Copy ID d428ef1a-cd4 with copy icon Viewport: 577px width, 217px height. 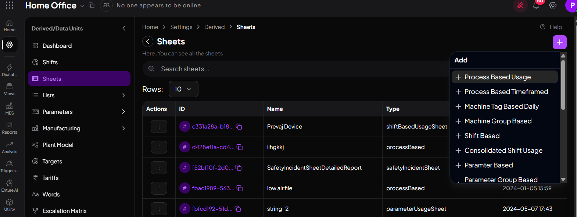[240, 147]
